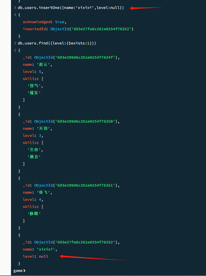Click the db.users.find command with $exists
The height and width of the screenshot is (276, 206).
(57, 43)
